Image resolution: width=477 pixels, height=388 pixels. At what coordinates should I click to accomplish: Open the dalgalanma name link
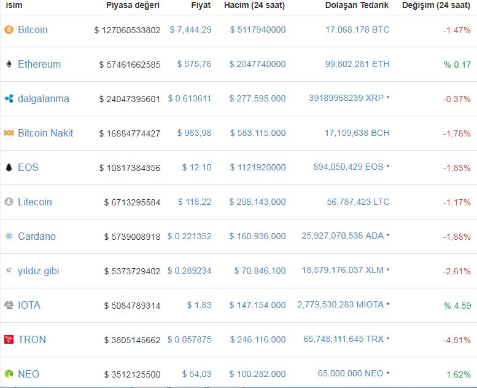[43, 99]
